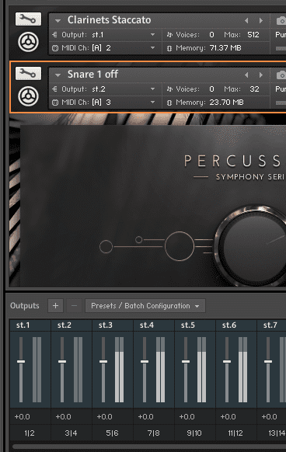Screen dimensions: 286x452
Task: Go to previous preset for Snare 1 off
Action: click(246, 75)
